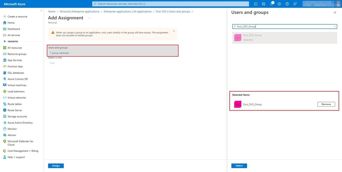Screen dimensions: 342x172
Task: Click Personal | Enterprise applications breadcrumb
Action: point(80,12)
